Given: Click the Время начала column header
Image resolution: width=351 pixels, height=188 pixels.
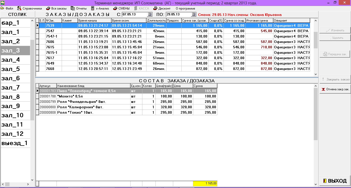Looking at the screenshot, I should [94, 21].
